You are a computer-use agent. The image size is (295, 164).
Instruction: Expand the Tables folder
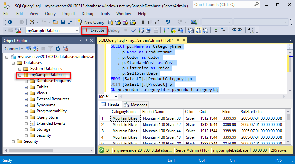26,87
